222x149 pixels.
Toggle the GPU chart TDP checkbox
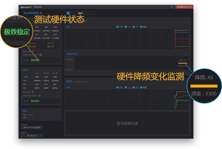click(x=134, y=87)
